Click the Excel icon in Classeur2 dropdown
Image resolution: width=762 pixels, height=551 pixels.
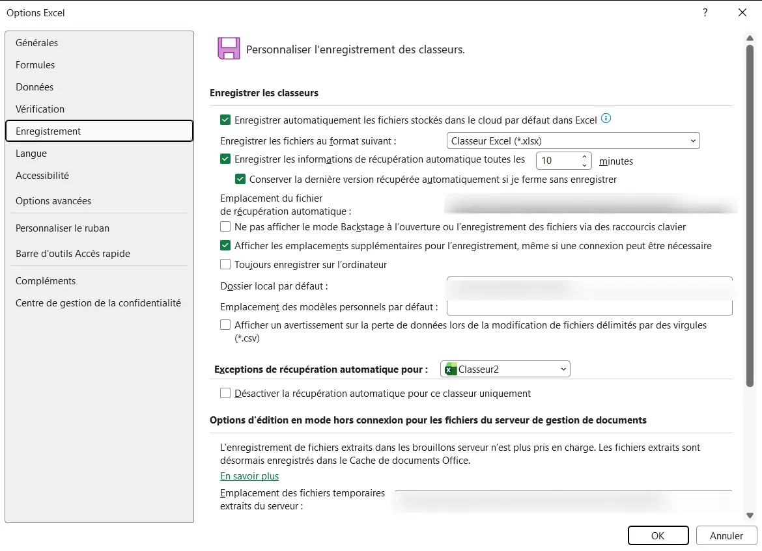pyautogui.click(x=451, y=370)
